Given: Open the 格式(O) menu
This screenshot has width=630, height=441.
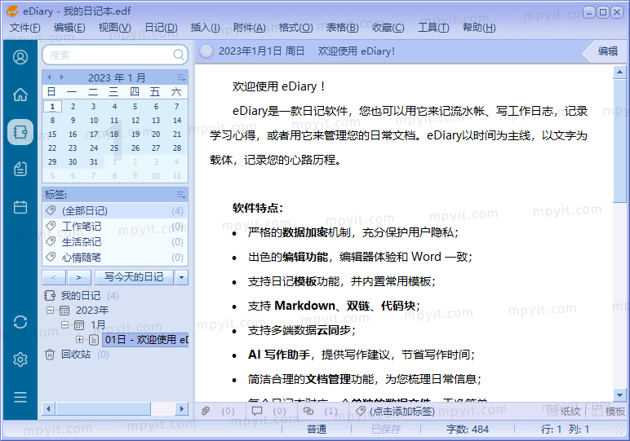Looking at the screenshot, I should 295,27.
